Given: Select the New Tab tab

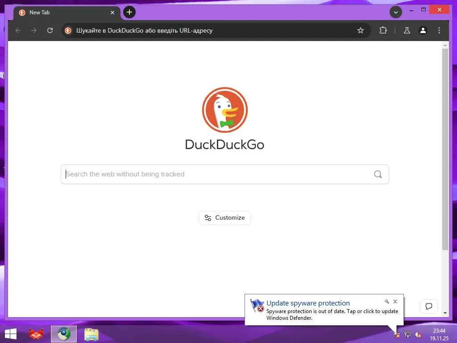Looking at the screenshot, I should 66,13.
